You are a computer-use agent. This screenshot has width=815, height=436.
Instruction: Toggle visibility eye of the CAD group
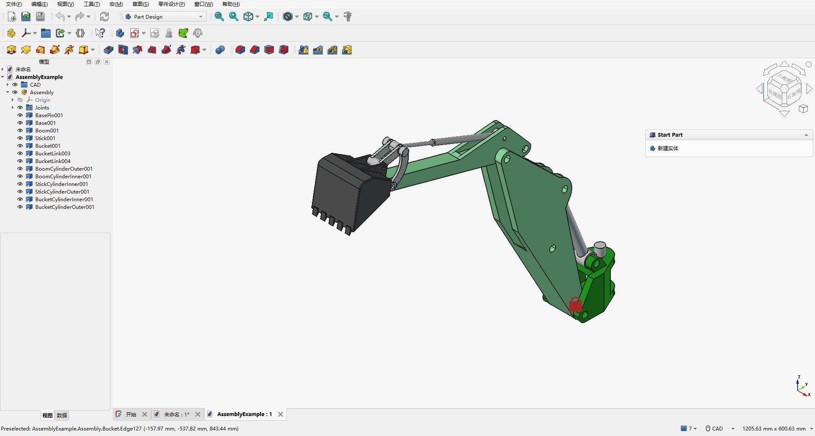coord(15,84)
